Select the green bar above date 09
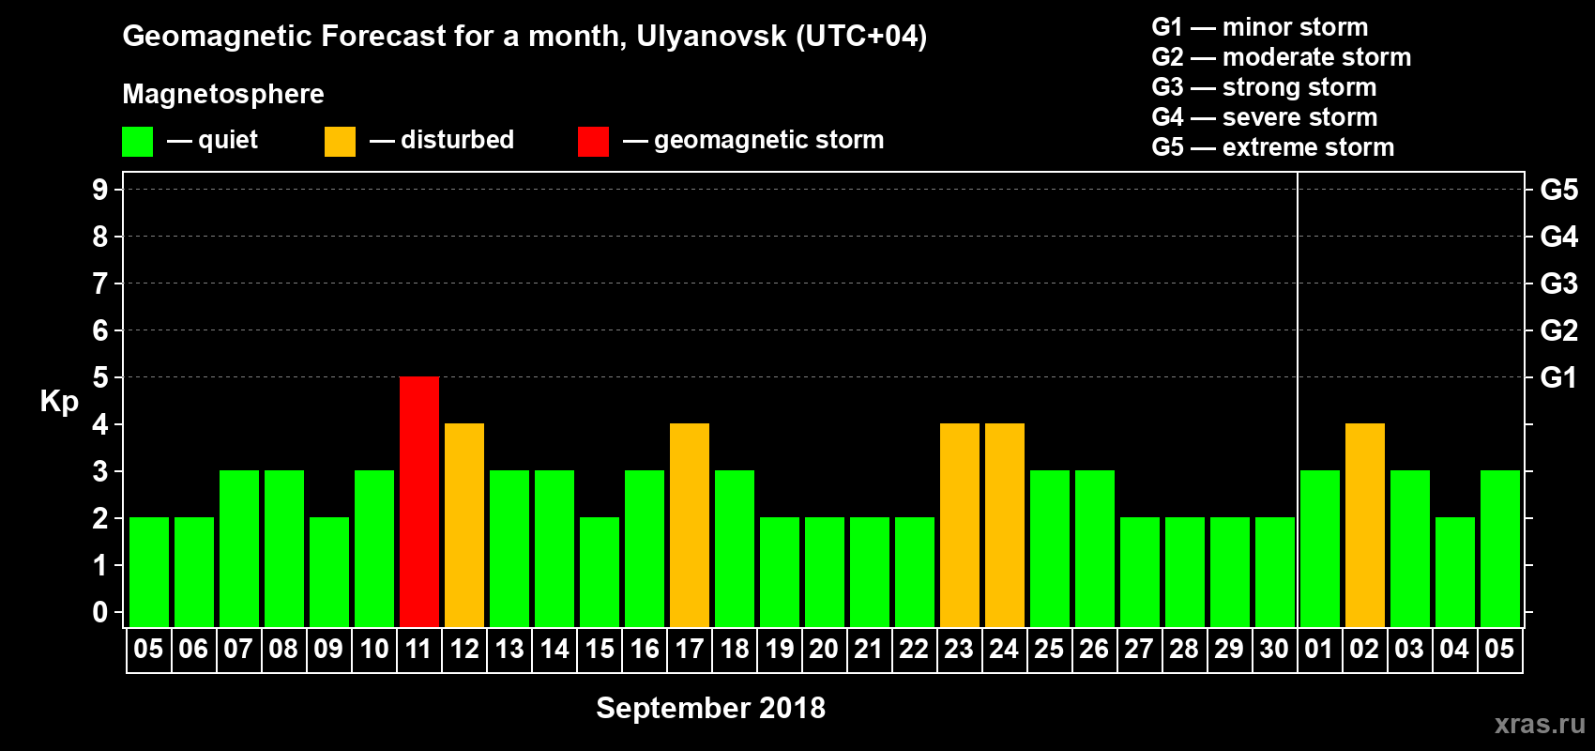Image resolution: width=1595 pixels, height=751 pixels. tap(329, 572)
